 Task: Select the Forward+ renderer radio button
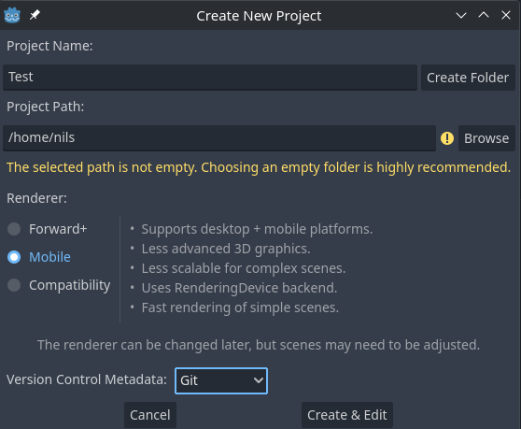[14, 229]
